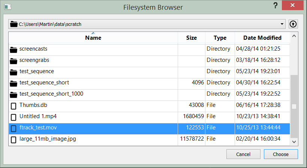Go up one directory level
Image resolution: width=307 pixels, height=168 pixels.
pyautogui.click(x=293, y=24)
